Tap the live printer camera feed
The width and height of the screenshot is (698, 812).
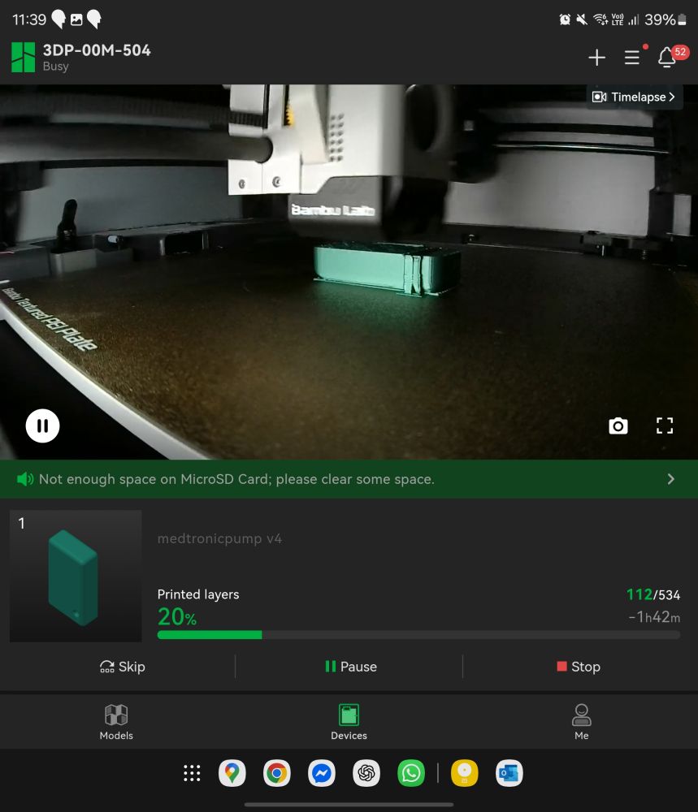349,272
